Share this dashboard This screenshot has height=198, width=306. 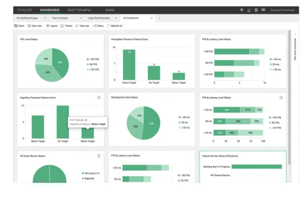click(98, 26)
